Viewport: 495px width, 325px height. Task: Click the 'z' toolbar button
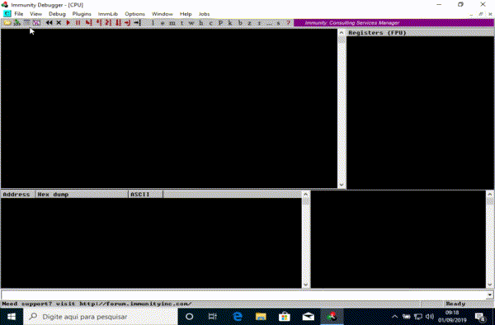[249, 23]
